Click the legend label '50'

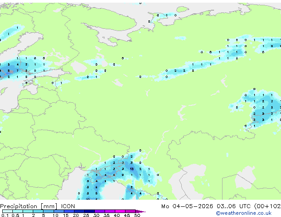tap(137, 215)
